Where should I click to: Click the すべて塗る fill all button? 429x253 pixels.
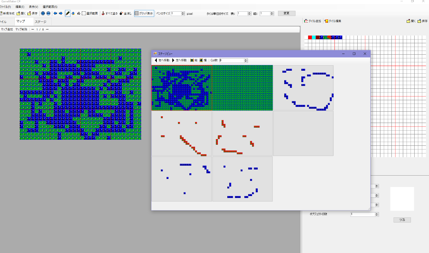109,13
